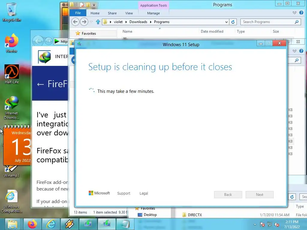This screenshot has height=230, width=307.
Task: Click the Next button in Windows 11 Setup
Action: [259, 195]
